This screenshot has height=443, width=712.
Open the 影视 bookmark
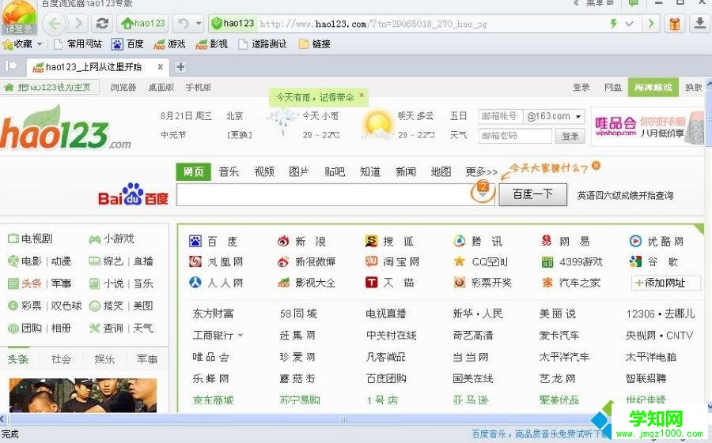(x=211, y=44)
